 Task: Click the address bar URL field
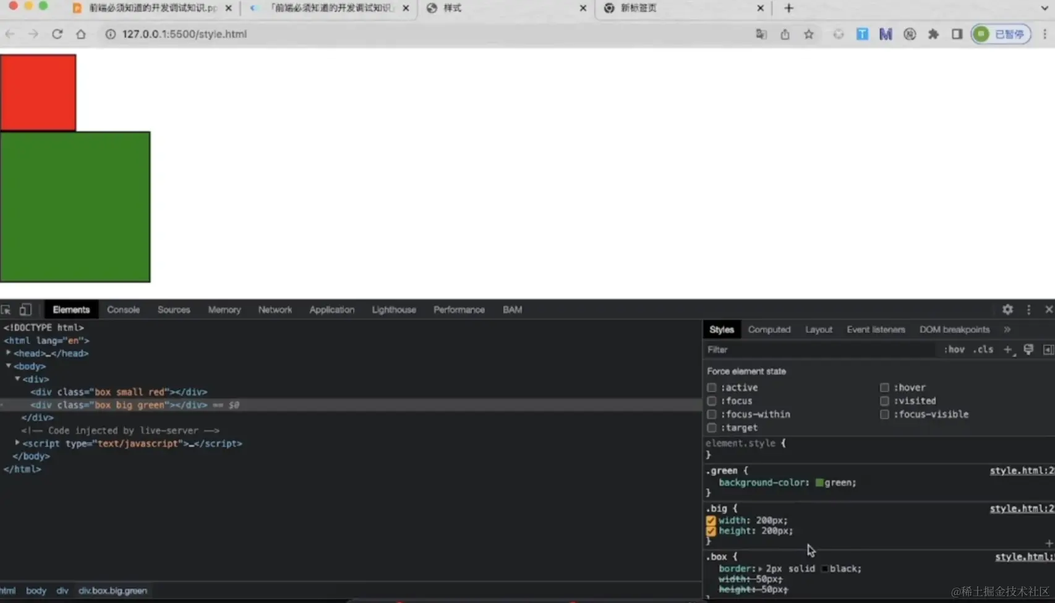(184, 34)
